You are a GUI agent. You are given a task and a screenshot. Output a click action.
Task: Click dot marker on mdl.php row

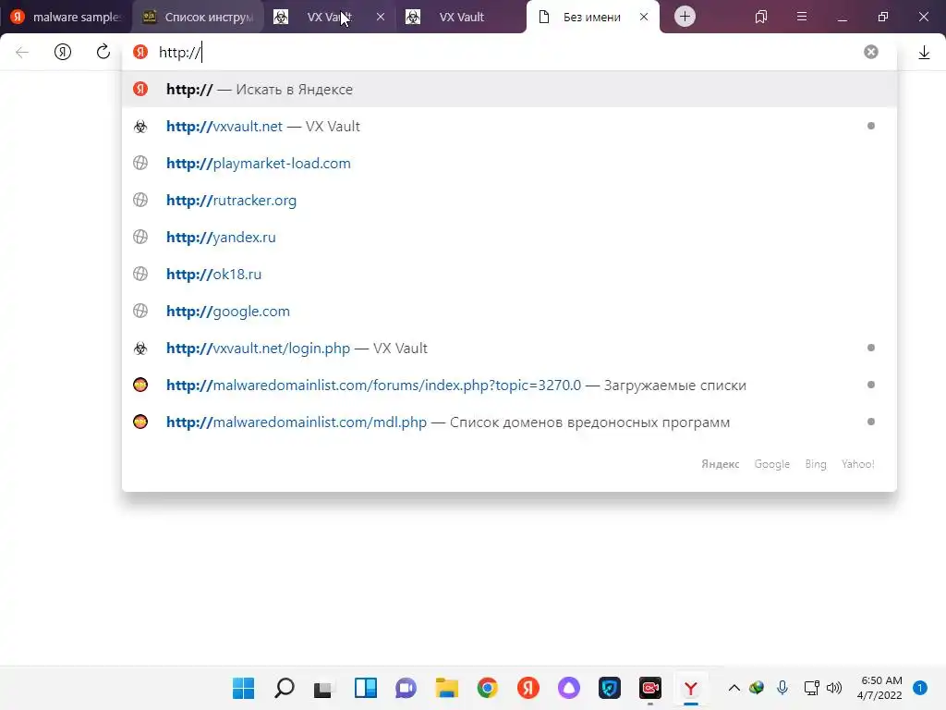870,422
